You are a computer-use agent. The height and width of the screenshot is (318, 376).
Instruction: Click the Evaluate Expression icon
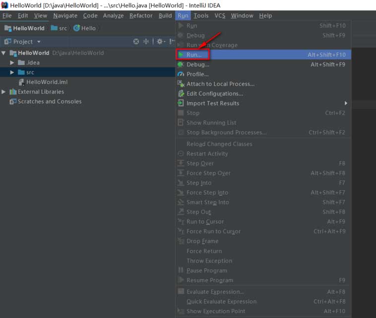coord(181,291)
